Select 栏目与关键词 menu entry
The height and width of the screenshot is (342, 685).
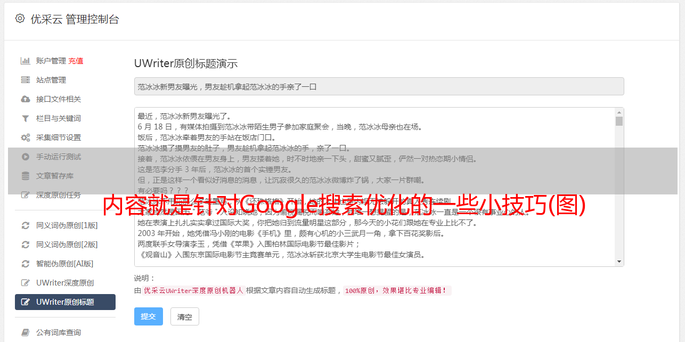point(59,118)
